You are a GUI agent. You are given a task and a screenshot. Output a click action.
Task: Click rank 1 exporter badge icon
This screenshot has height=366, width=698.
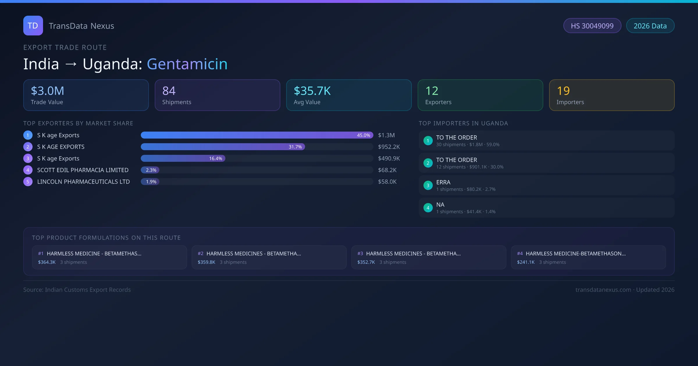coord(28,135)
